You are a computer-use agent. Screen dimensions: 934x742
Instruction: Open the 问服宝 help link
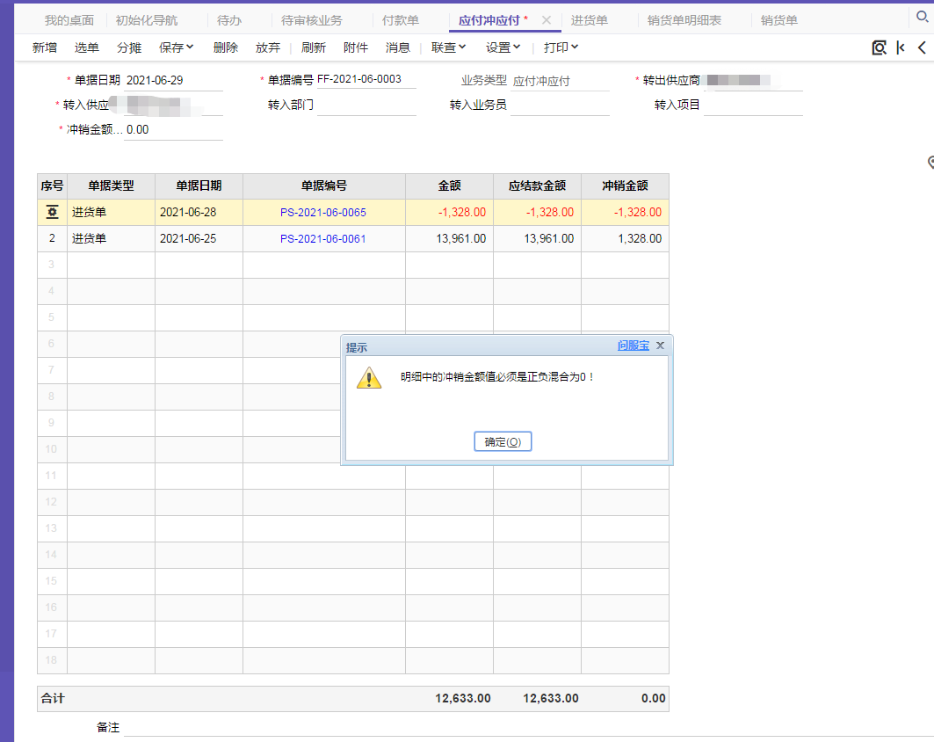(x=634, y=346)
